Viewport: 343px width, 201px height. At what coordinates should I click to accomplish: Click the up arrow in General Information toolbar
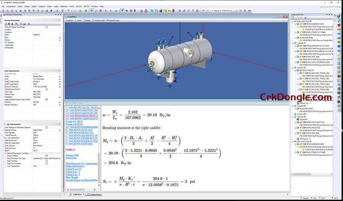click(x=9, y=24)
